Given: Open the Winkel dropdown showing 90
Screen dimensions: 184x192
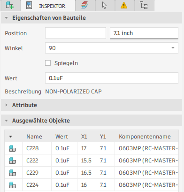Looking at the screenshot, I should (x=112, y=48).
